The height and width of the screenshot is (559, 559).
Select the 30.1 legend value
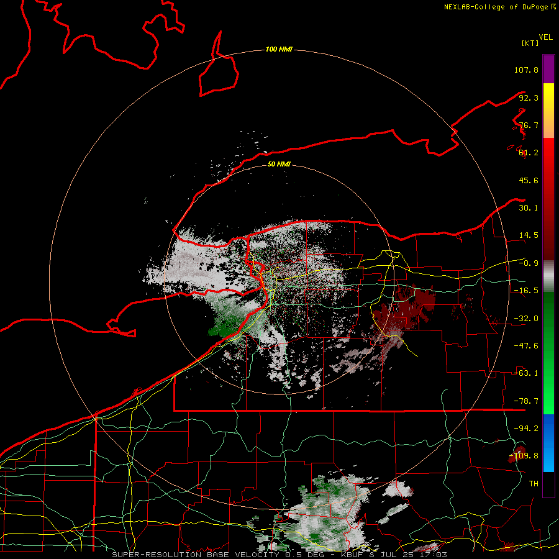(x=529, y=208)
